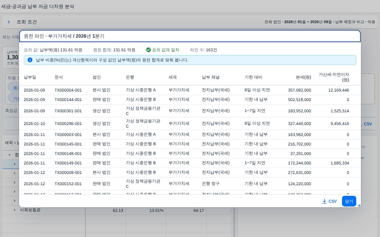380x237 pixels.
Task: Select document TX000144-001
Action: tap(68, 100)
